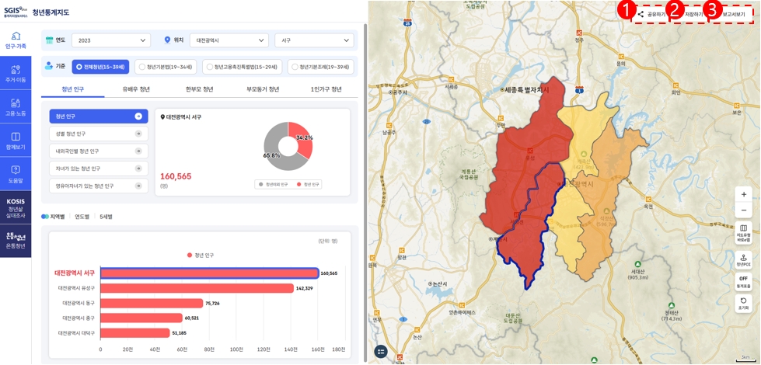
Task: Toggle the 통계표출 OFF switch on the map
Action: (743, 280)
